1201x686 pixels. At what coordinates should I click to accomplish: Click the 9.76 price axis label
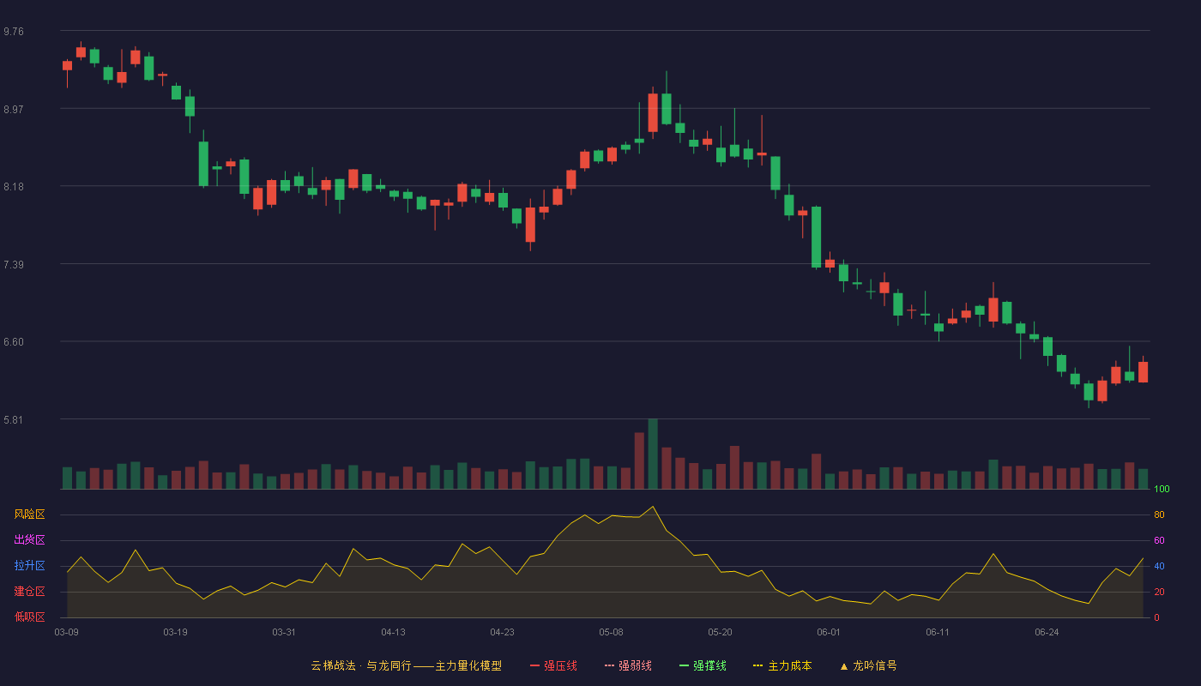pos(14,32)
